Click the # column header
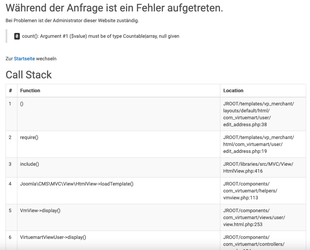This screenshot has height=250, width=310. coord(10,90)
